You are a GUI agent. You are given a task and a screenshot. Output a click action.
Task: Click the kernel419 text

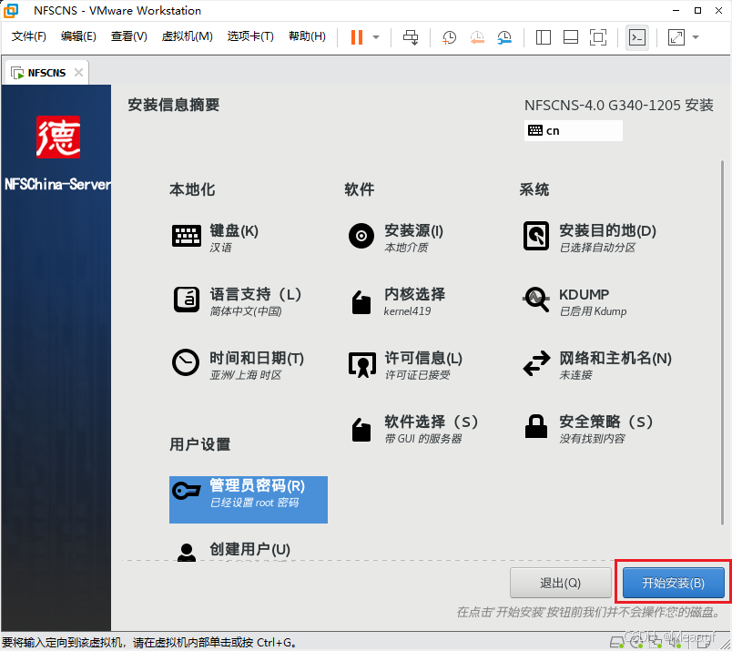(408, 311)
